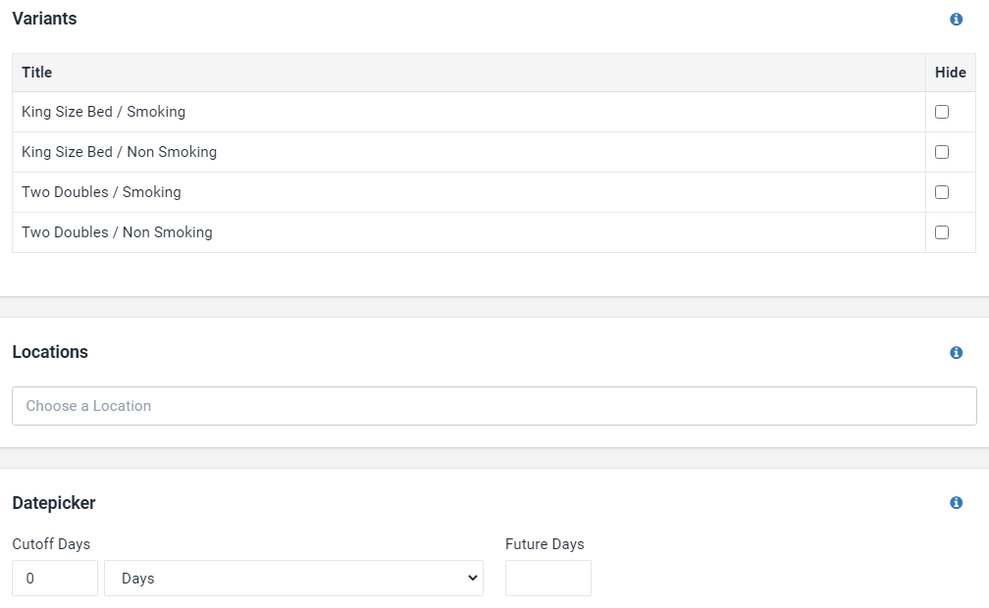989x608 pixels.
Task: Check Hide for King Size Bed / Non Smoking
Action: (942, 152)
